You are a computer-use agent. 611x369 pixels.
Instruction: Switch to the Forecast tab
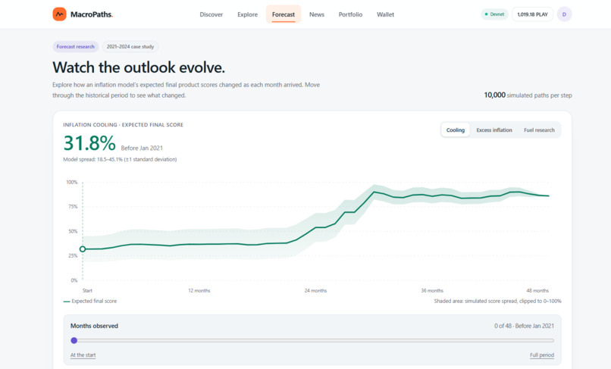[284, 14]
